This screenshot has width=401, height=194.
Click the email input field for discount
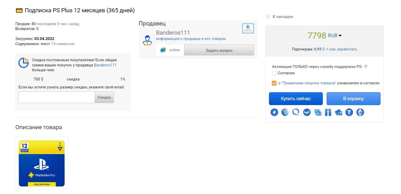pyautogui.click(x=57, y=97)
